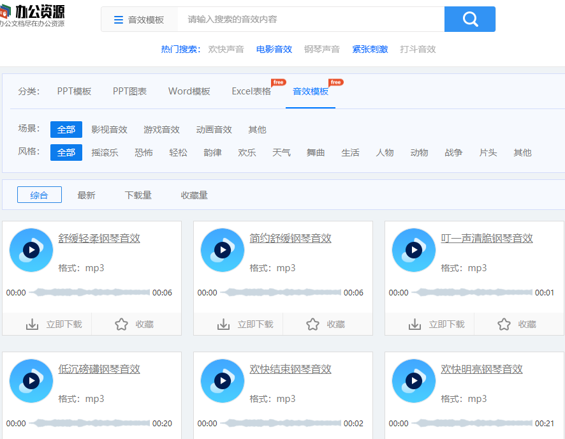Screen dimensions: 565x439
Task: Filter style by 韵律
Action: point(212,153)
